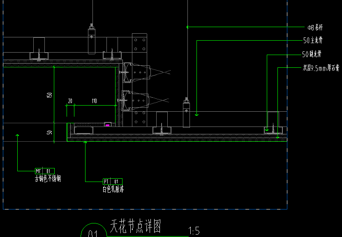Image resolution: width=342 pixels, height=237 pixels.
Task: Pick the 20 dimension value
Action: pyautogui.click(x=70, y=101)
